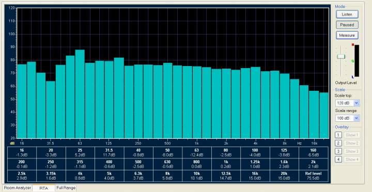Toggle Show 4 overlay

pyautogui.click(x=352, y=159)
